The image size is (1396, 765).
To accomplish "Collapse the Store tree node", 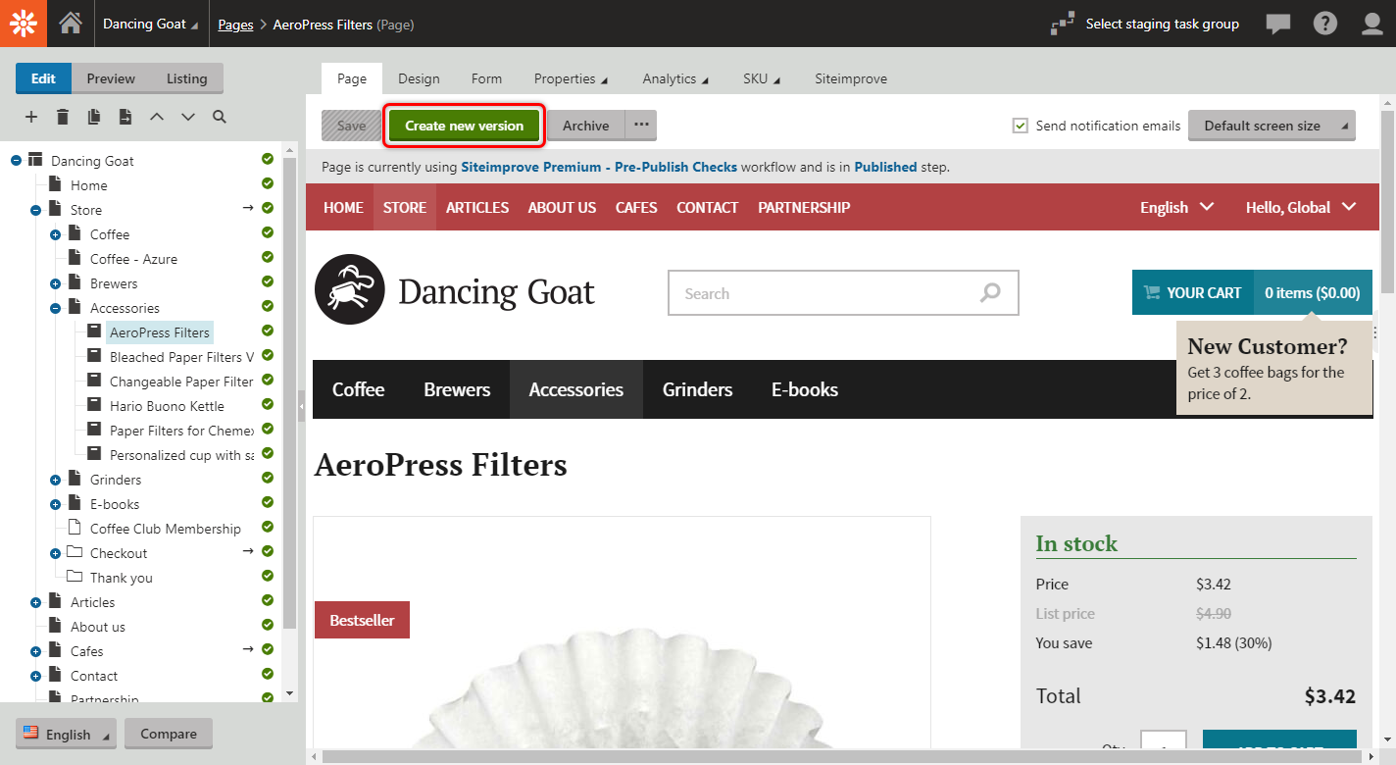I will point(35,210).
